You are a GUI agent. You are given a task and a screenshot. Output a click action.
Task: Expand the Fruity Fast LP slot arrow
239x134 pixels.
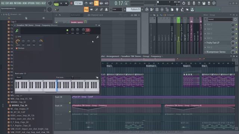pyautogui.click(x=205, y=43)
